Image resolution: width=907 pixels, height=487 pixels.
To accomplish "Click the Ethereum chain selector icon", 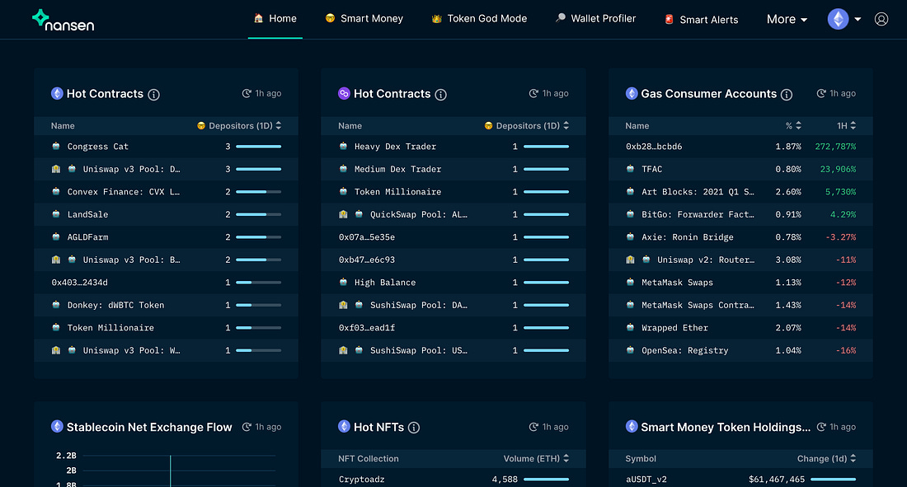I will (838, 19).
